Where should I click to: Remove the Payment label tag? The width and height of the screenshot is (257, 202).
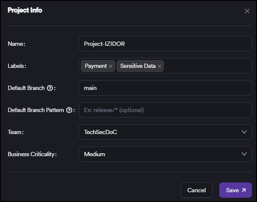click(111, 66)
